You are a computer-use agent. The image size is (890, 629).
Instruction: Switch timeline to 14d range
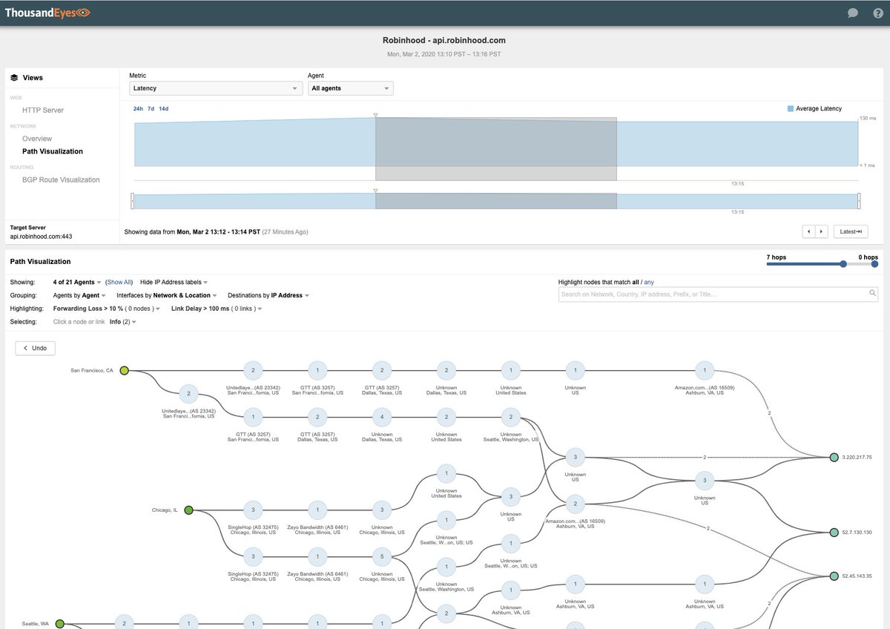click(164, 109)
